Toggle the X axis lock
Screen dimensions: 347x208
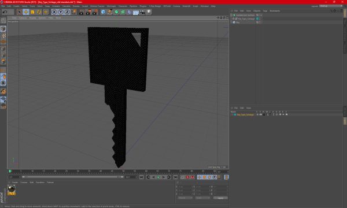tap(54, 12)
